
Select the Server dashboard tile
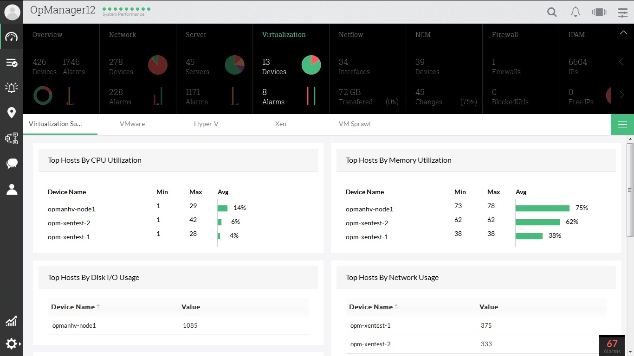[214, 69]
